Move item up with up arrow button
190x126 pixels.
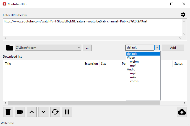coord(32,112)
